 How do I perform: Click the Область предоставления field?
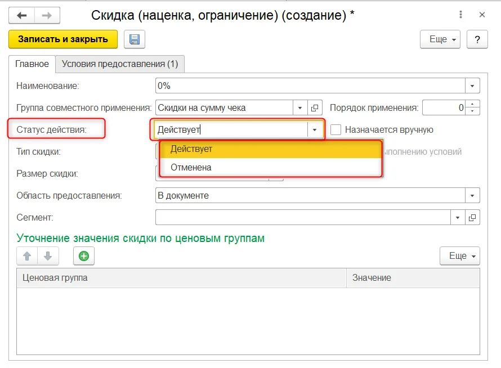point(310,195)
